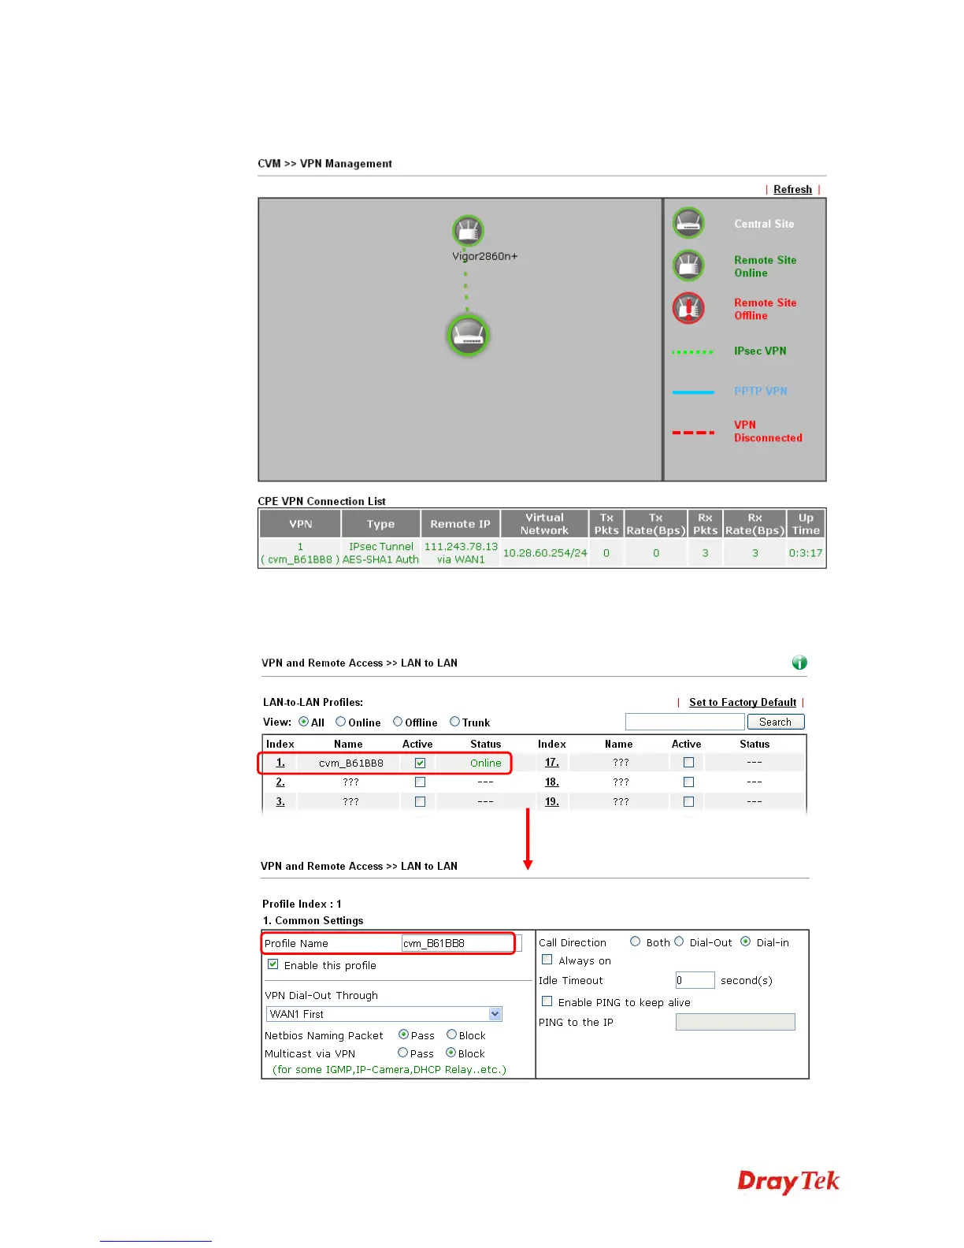Open profile index 1 link
The image size is (964, 1248).
(x=280, y=763)
